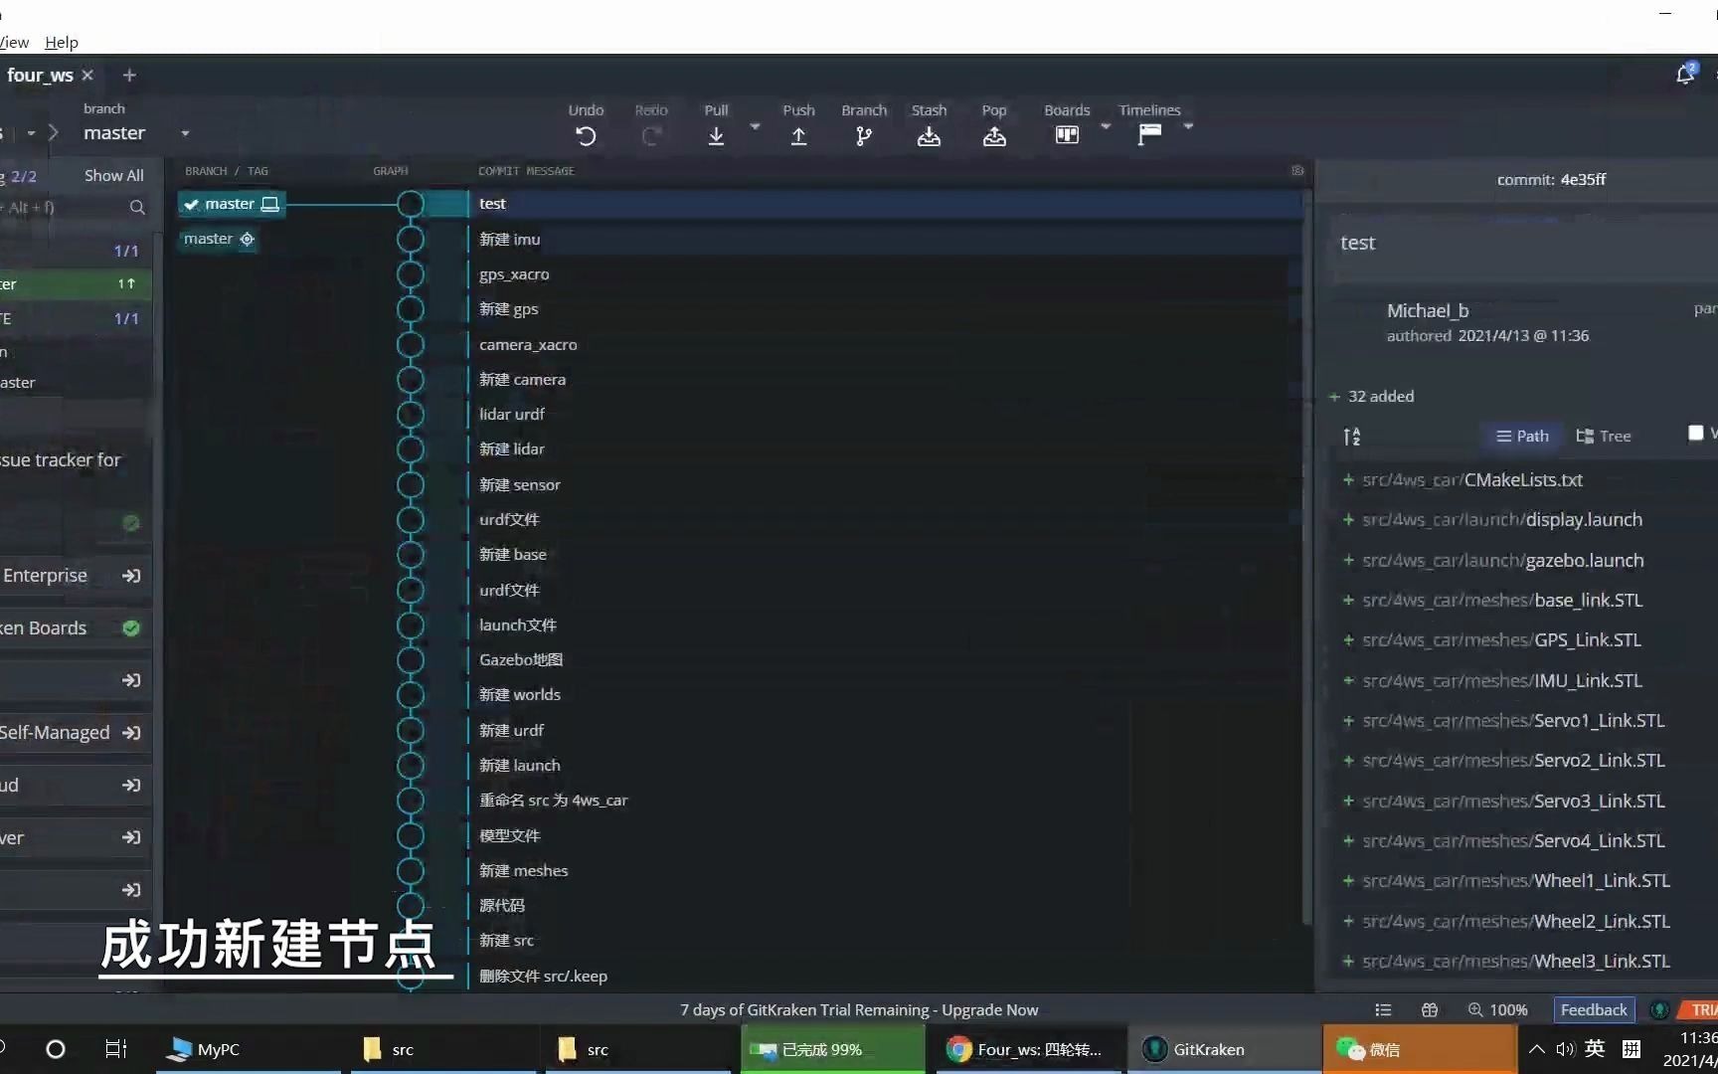Image resolution: width=1718 pixels, height=1074 pixels.
Task: Sign in via Enterprise arrow
Action: point(131,576)
